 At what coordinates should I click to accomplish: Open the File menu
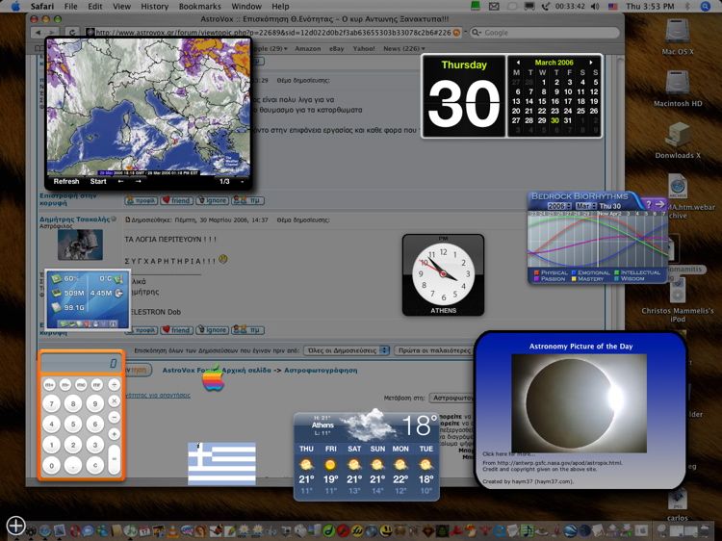(71, 7)
